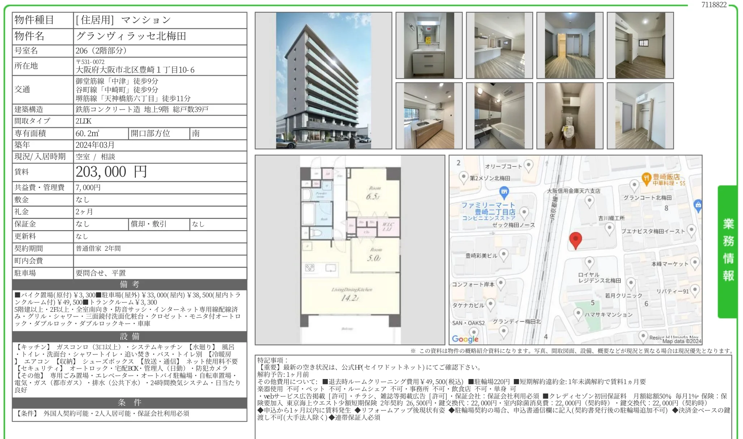Open the washbasin vanity photo
743x439 pixels.
coord(429,46)
